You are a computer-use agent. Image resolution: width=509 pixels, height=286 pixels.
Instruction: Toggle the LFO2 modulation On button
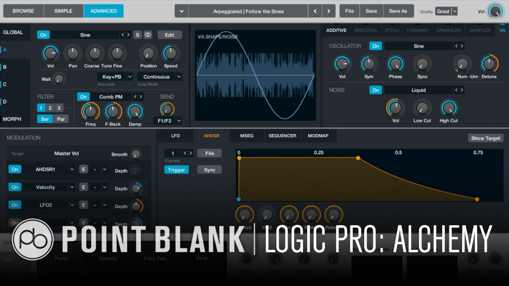click(15, 205)
